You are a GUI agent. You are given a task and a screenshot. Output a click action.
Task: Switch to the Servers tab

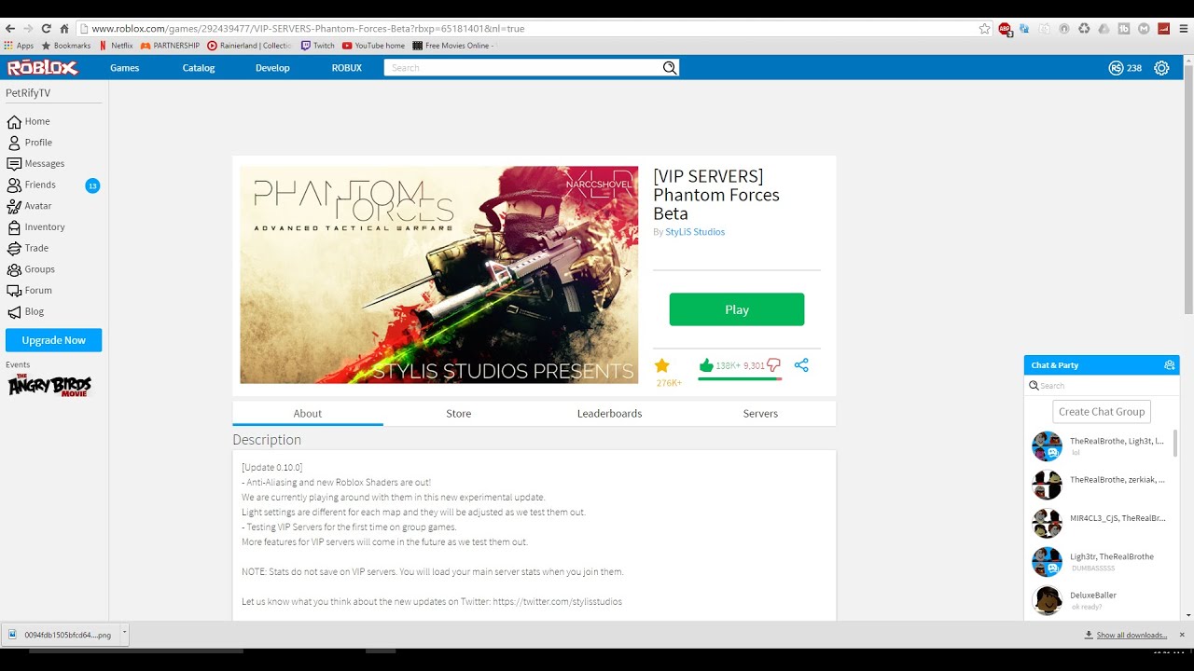click(760, 414)
